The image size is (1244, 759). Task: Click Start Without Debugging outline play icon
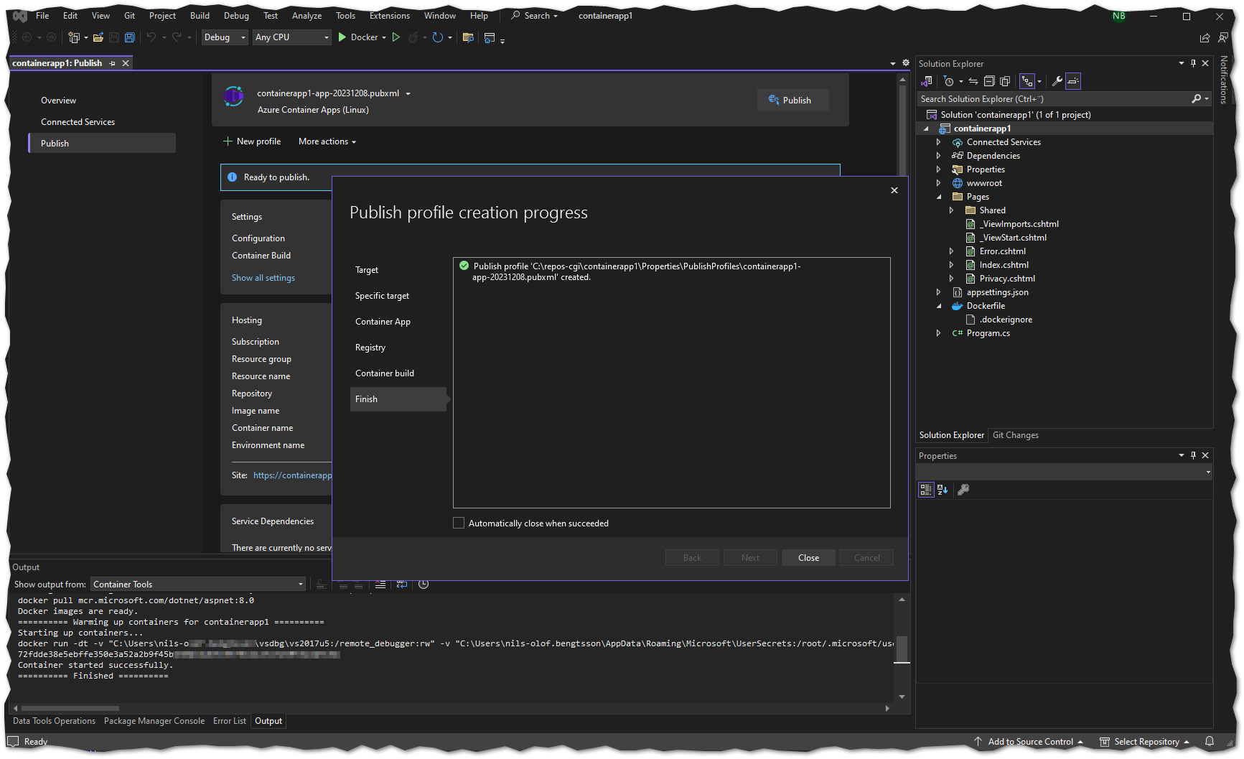tap(396, 37)
